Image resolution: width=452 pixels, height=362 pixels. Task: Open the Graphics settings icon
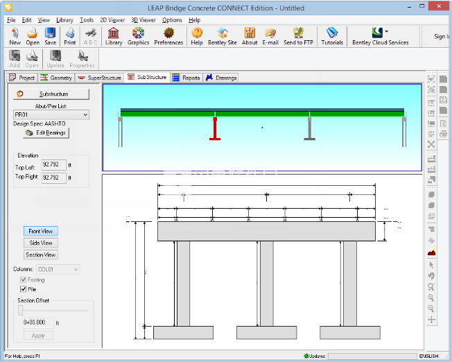point(139,36)
